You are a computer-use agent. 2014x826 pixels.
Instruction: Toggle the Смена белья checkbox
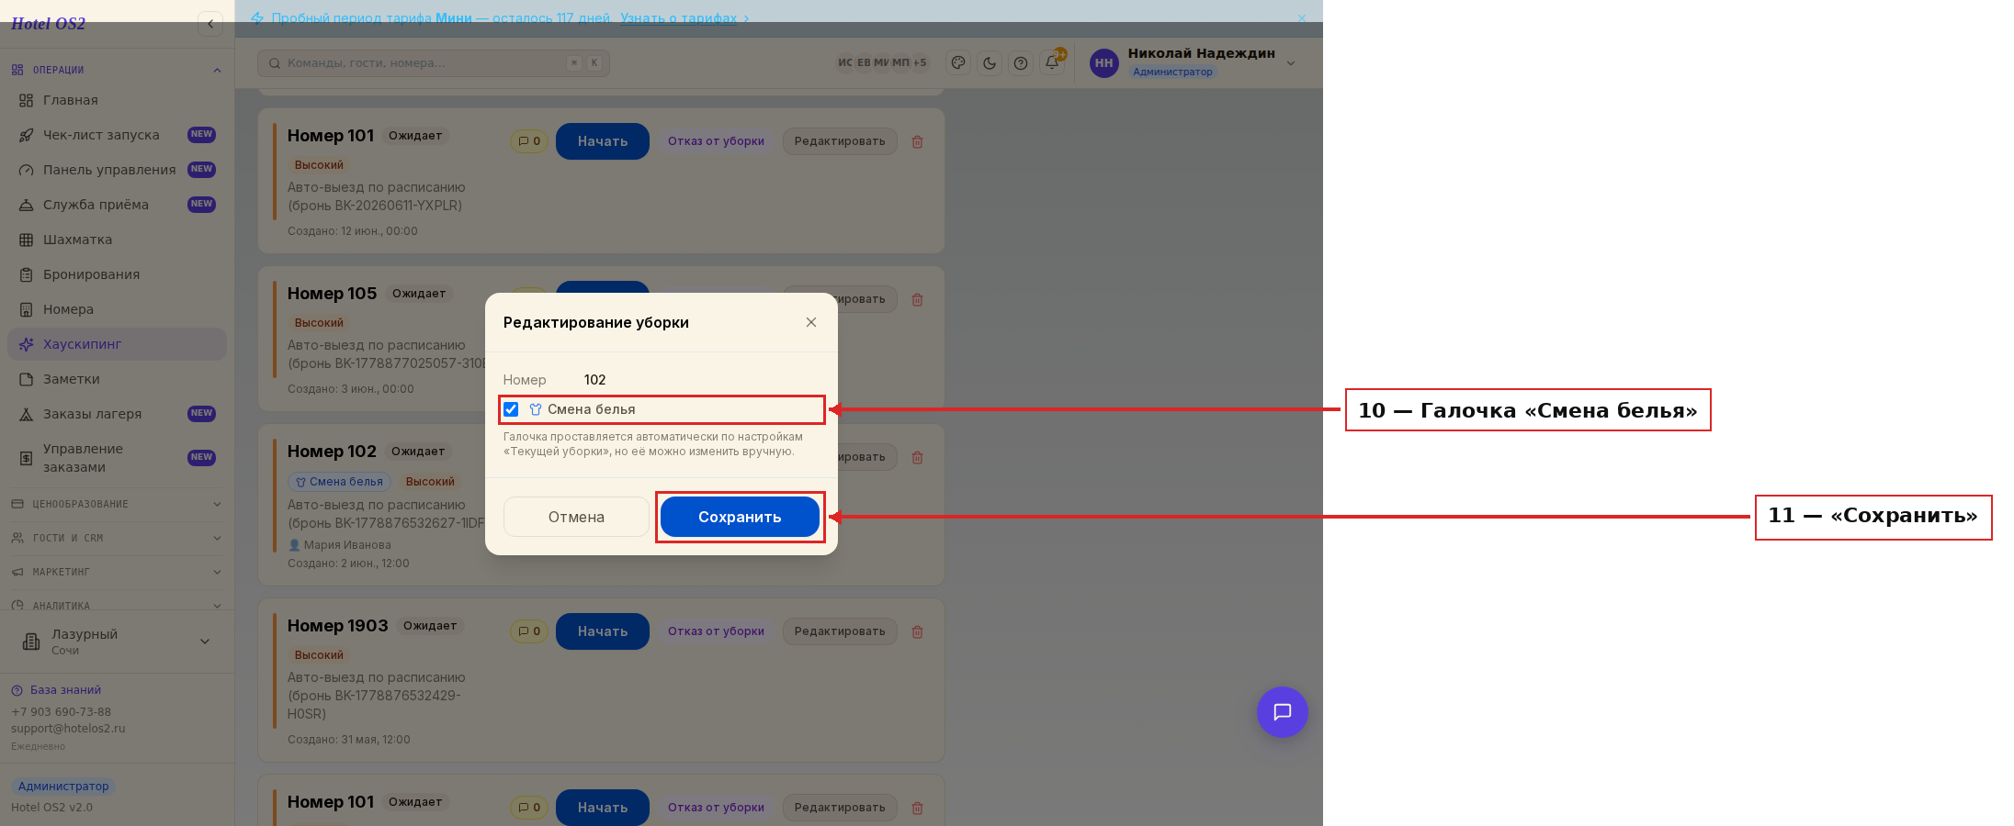511,409
